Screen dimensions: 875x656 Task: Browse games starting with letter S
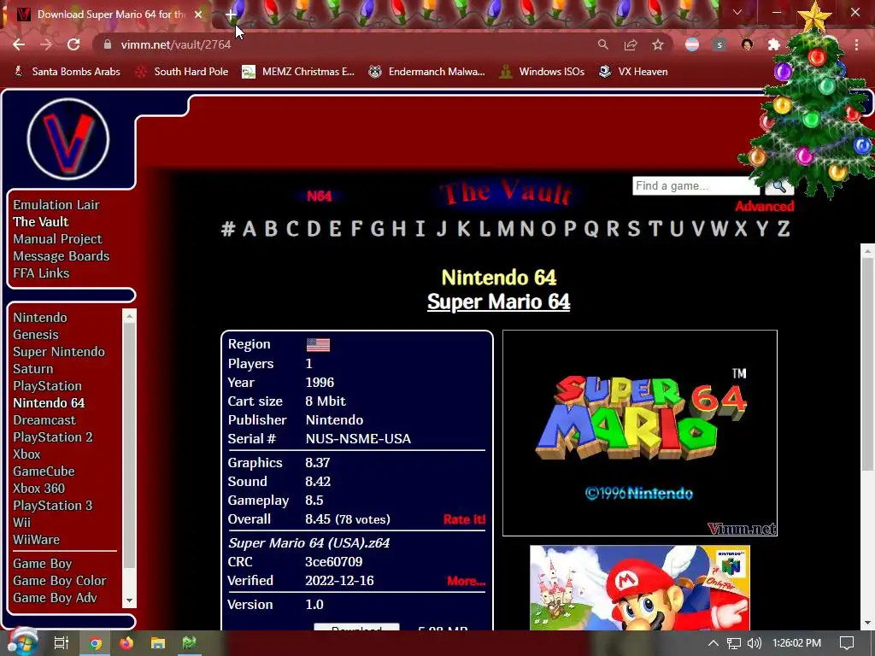tap(634, 229)
